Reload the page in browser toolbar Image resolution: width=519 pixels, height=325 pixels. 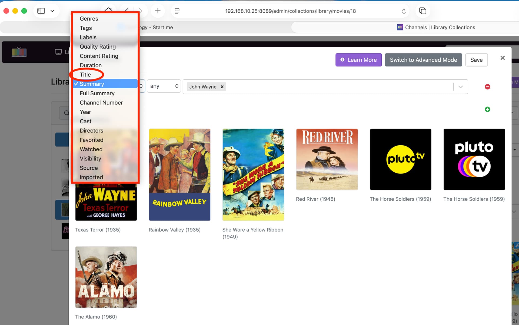point(404,11)
